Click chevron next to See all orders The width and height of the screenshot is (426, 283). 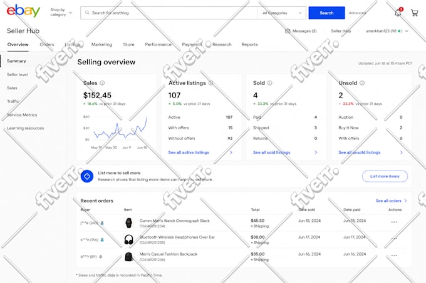point(405,201)
